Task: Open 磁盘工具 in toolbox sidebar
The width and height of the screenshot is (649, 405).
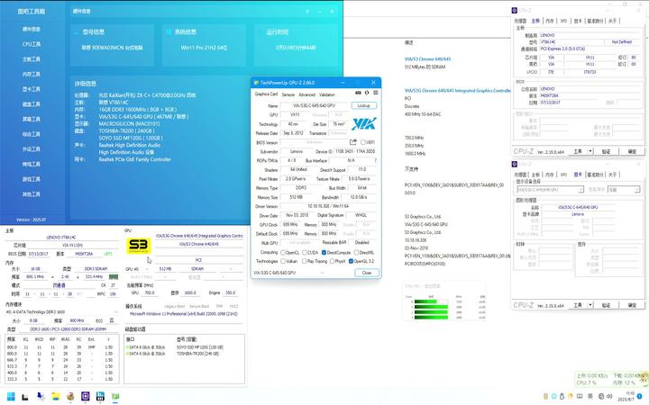Action: click(x=32, y=104)
